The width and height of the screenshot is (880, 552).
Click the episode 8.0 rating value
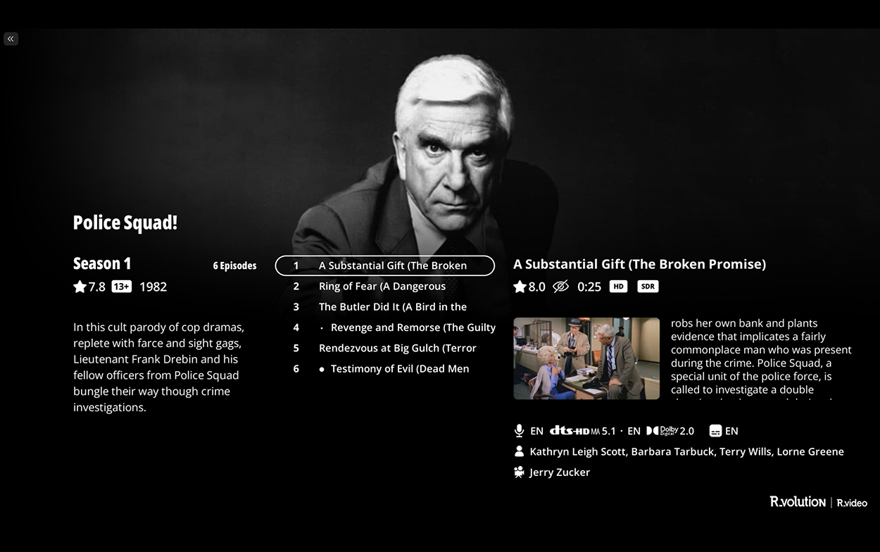[536, 287]
